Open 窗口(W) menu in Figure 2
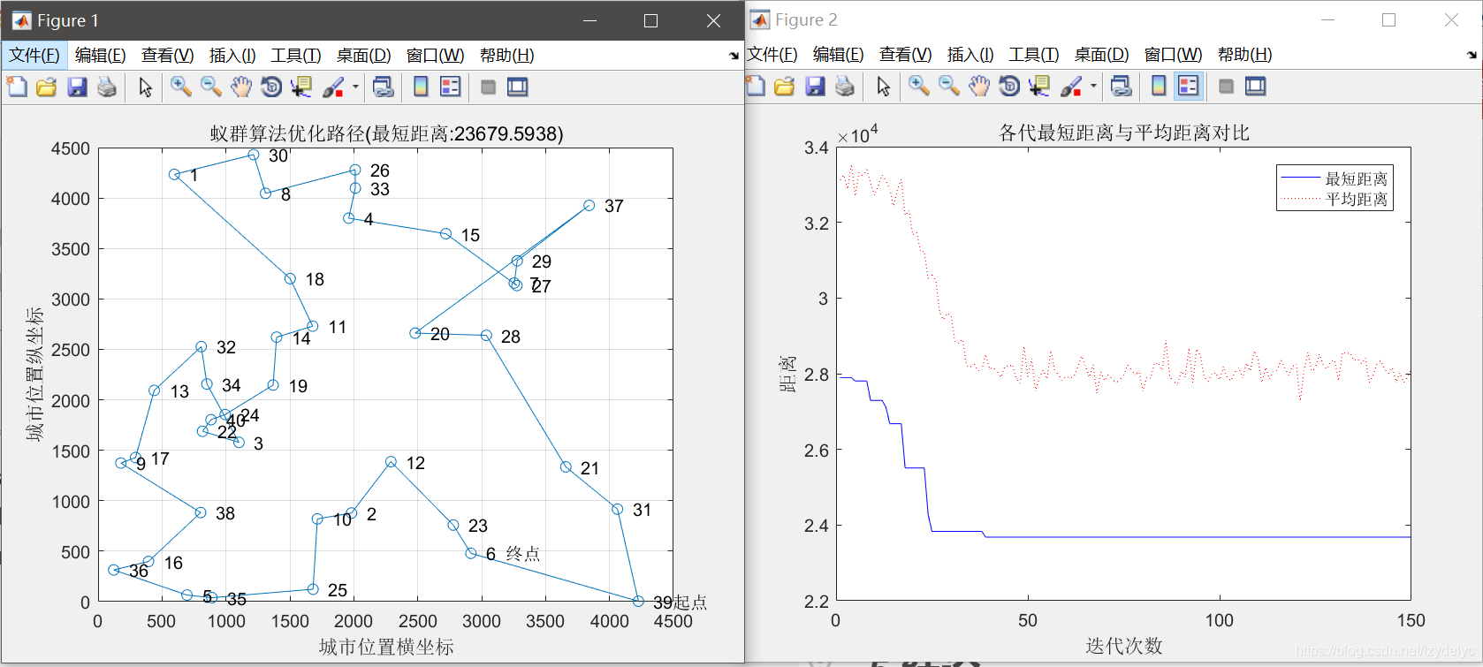This screenshot has width=1483, height=667. point(1174,54)
